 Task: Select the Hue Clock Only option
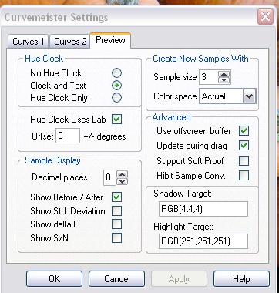coord(117,98)
